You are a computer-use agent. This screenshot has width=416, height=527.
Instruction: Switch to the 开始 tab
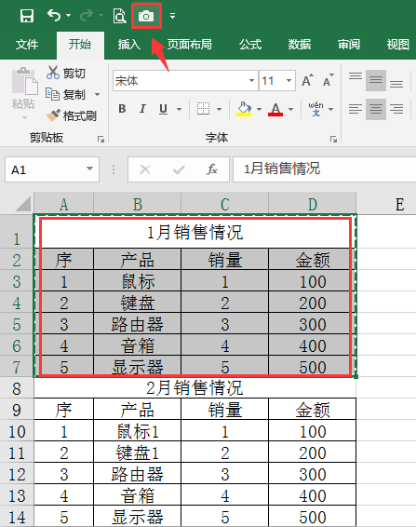tap(80, 45)
